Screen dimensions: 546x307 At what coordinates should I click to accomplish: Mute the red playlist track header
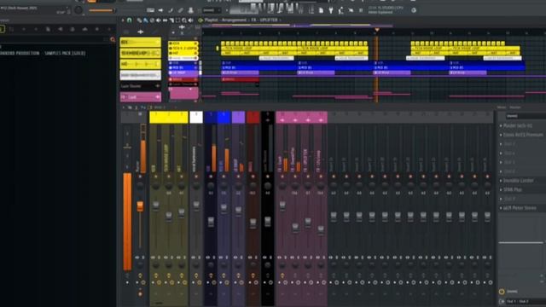coord(196,79)
